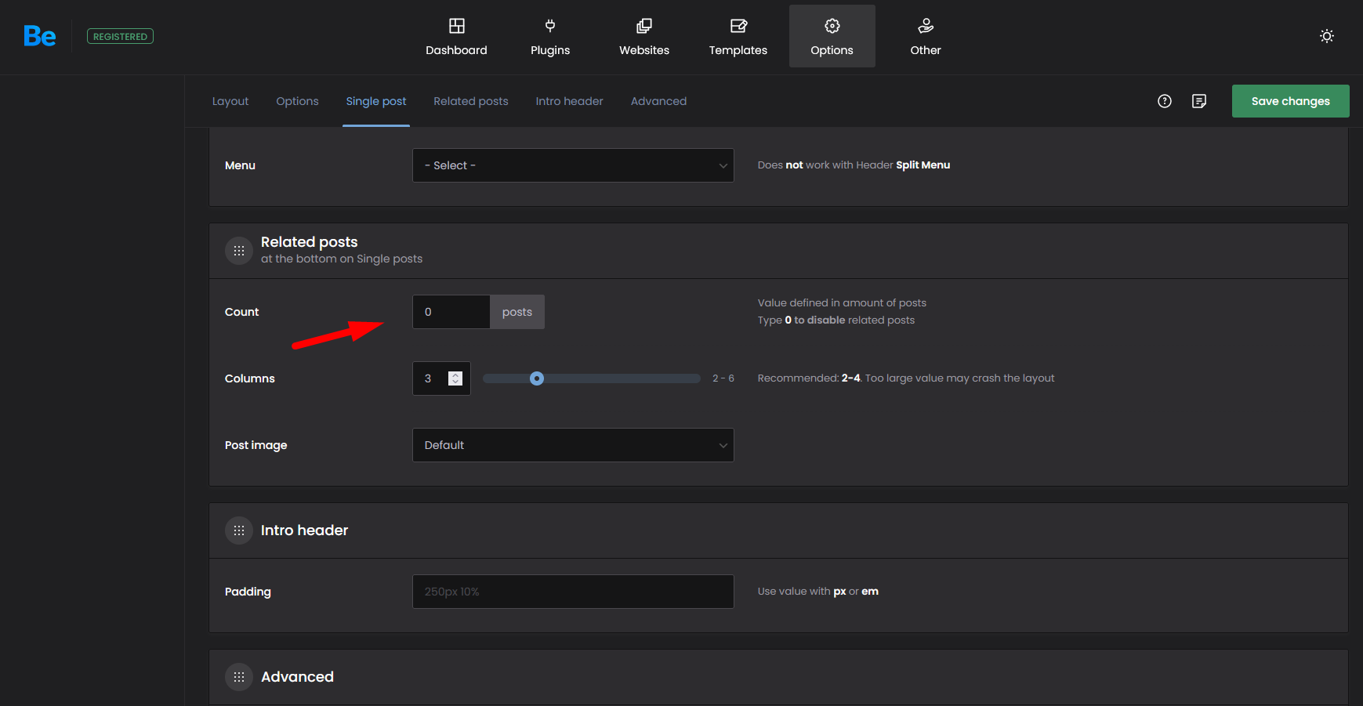The image size is (1363, 706).
Task: Open the notes document icon
Action: click(x=1199, y=101)
